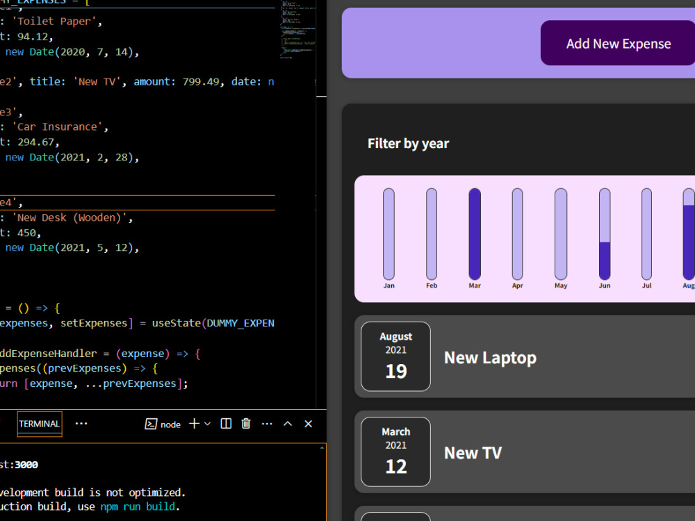The image size is (695, 521).
Task: Select the Jun chart bar
Action: [605, 234]
